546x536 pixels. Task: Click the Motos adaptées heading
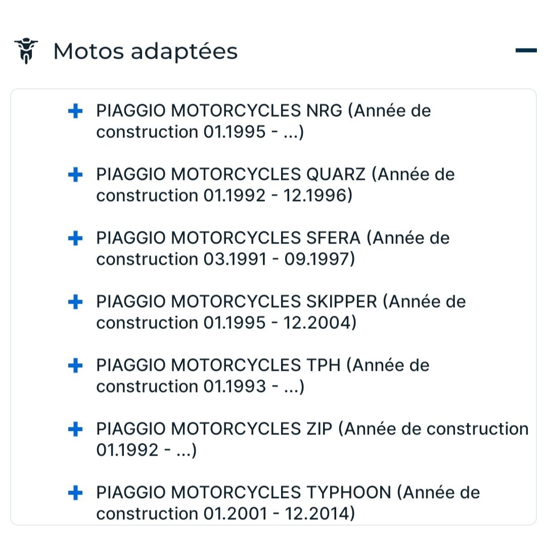point(145,51)
